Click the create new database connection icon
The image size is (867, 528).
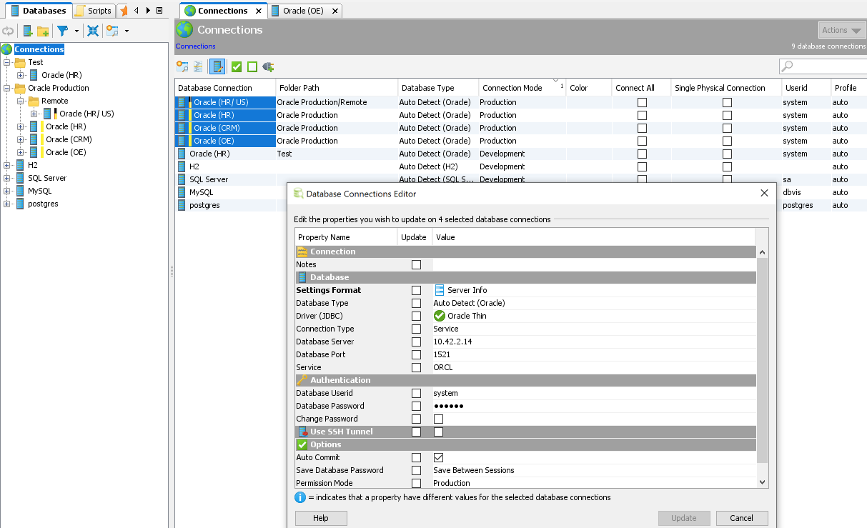click(27, 31)
